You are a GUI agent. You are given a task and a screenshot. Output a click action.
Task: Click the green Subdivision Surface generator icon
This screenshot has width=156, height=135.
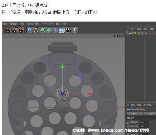pyautogui.click(x=42, y=30)
